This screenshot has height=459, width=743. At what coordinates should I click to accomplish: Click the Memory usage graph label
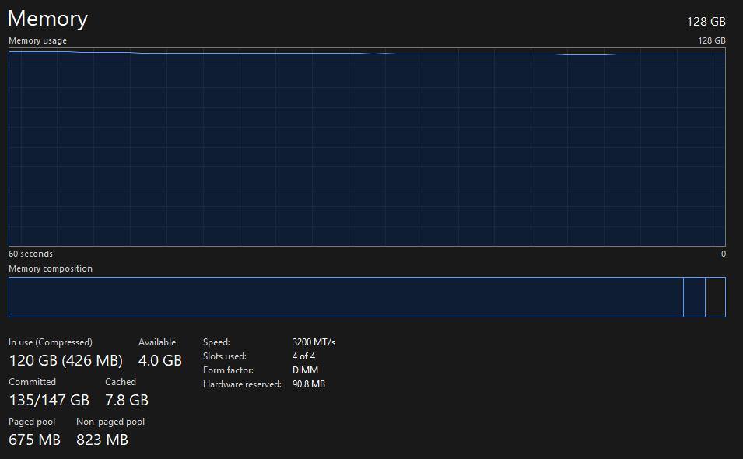click(x=37, y=40)
